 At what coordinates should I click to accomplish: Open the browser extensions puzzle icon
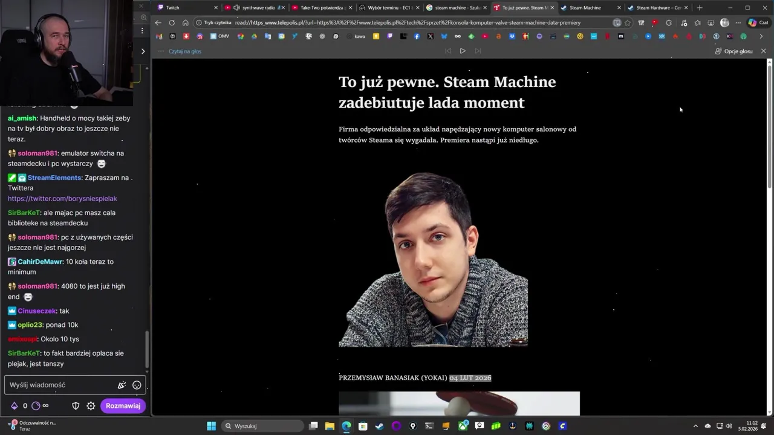[669, 22]
